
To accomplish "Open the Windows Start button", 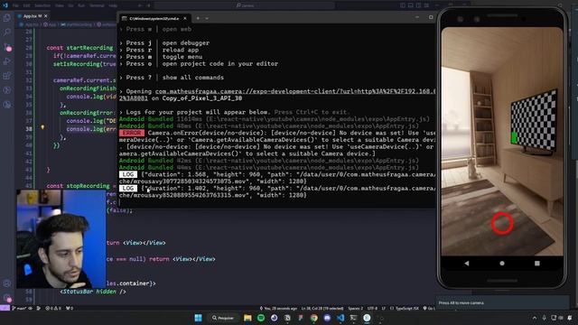I will [x=198, y=318].
